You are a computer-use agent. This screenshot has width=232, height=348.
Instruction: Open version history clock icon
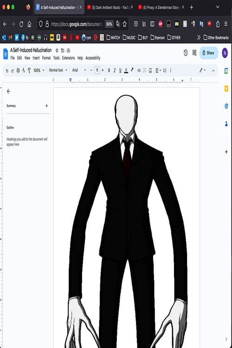186,53
